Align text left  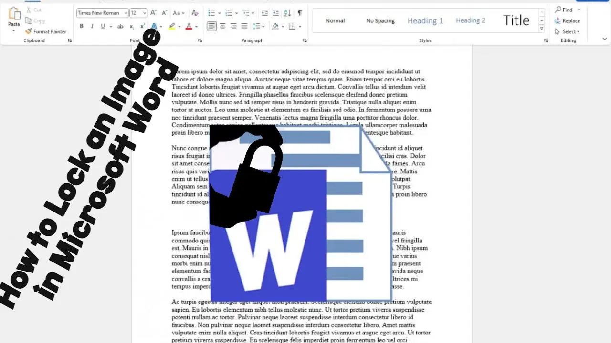point(211,26)
